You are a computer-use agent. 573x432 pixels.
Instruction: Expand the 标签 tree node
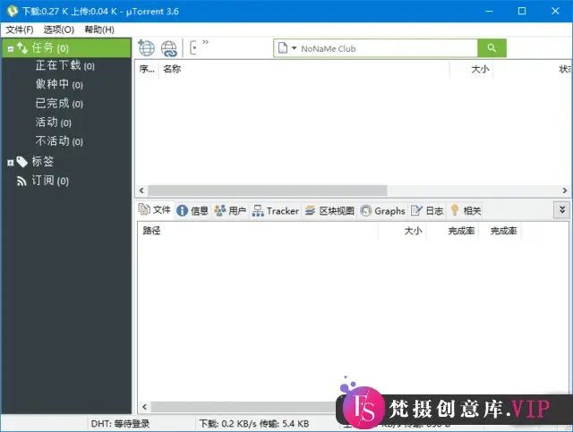click(11, 163)
